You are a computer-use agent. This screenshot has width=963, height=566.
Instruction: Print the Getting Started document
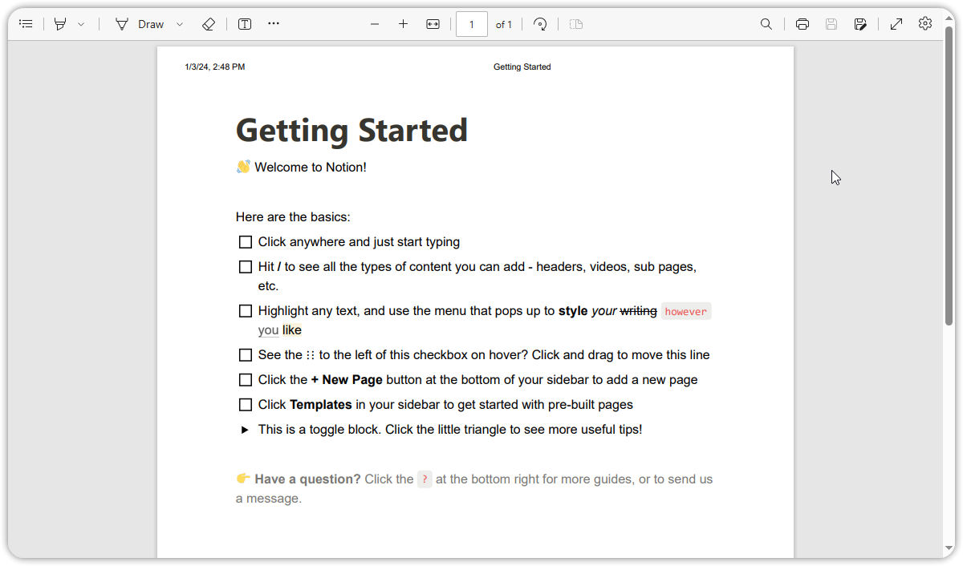pyautogui.click(x=802, y=23)
